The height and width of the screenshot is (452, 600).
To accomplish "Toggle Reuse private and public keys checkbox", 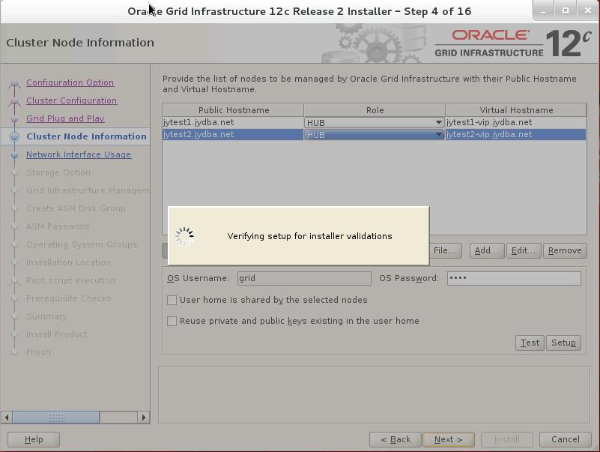I will click(172, 321).
